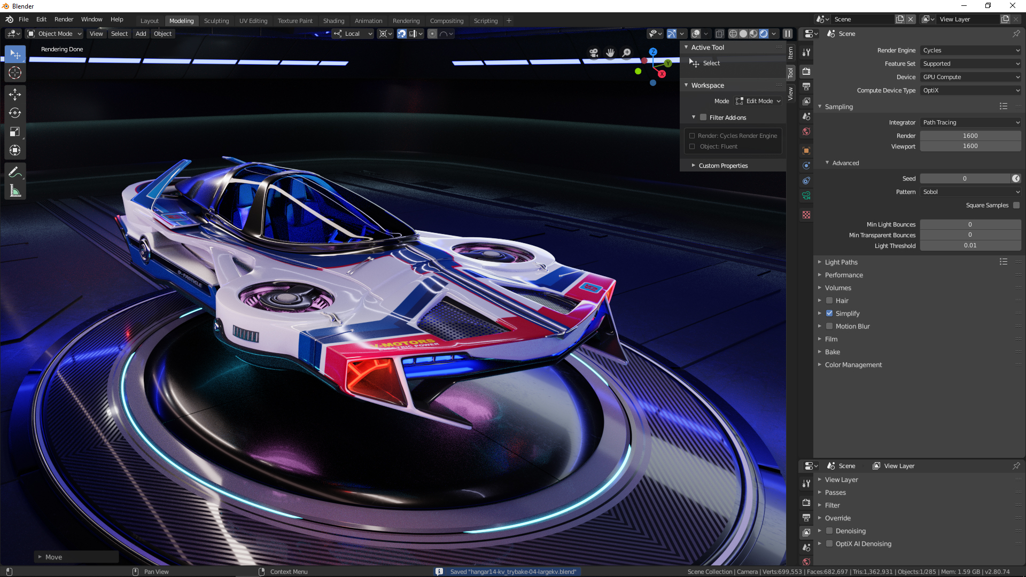
Task: Toggle Simplify render option checkbox
Action: click(830, 313)
